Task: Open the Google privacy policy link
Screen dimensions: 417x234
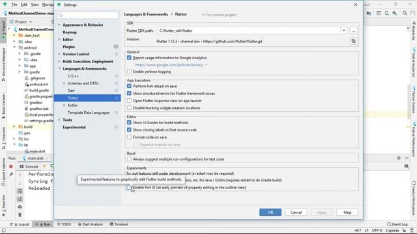Action: click(169, 65)
